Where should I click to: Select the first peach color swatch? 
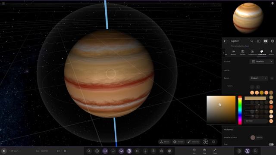[252, 93]
